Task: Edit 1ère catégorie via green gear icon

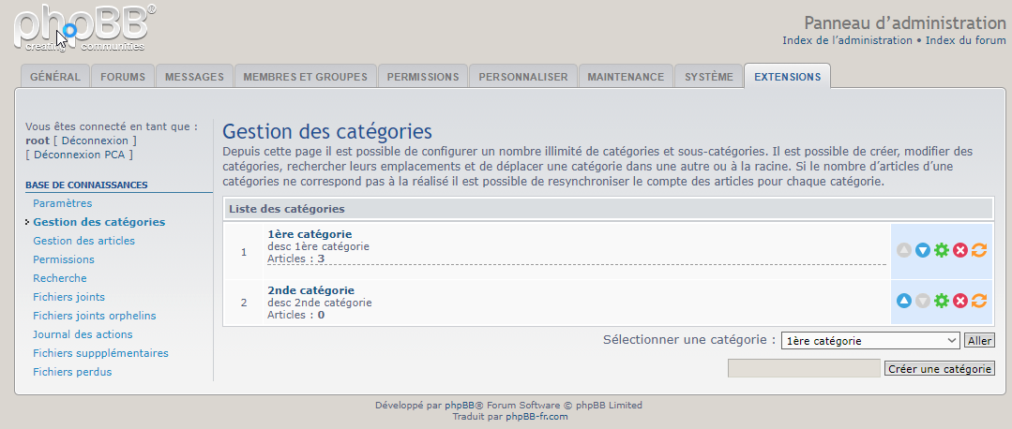Action: click(x=942, y=250)
